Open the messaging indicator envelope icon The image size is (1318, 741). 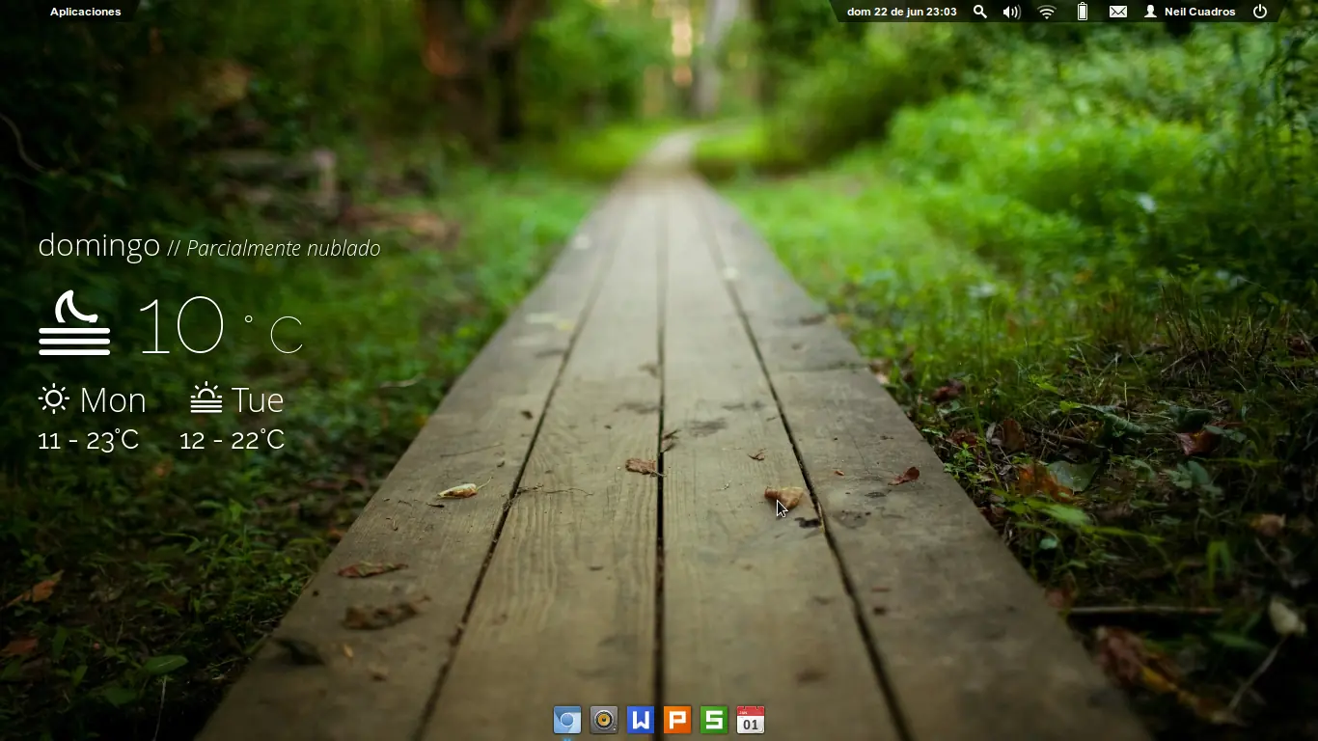point(1118,12)
